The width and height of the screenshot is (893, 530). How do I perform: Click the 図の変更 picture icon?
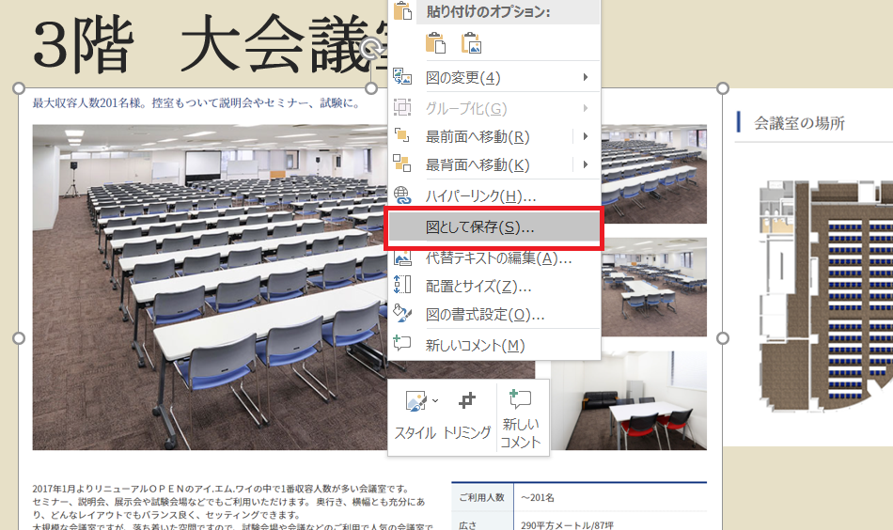point(402,77)
